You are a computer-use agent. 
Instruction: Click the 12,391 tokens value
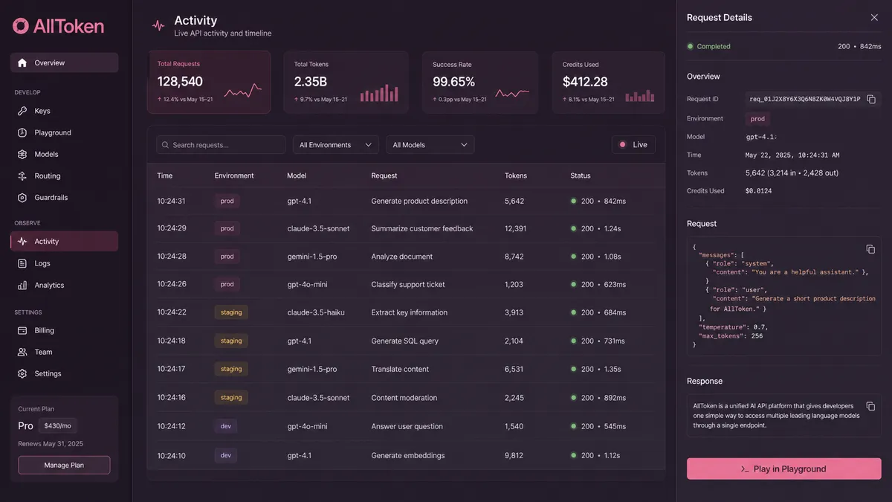pos(516,228)
